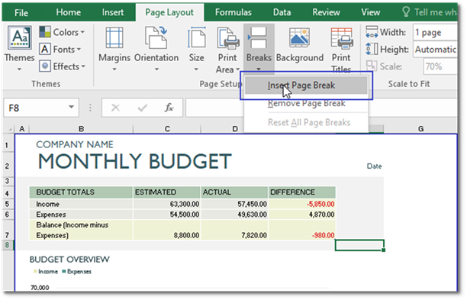This screenshot has width=467, height=300.
Task: Click the Income actual value 57,450.00
Action: (252, 205)
